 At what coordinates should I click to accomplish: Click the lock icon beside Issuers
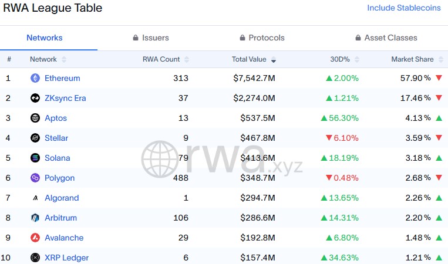point(136,38)
